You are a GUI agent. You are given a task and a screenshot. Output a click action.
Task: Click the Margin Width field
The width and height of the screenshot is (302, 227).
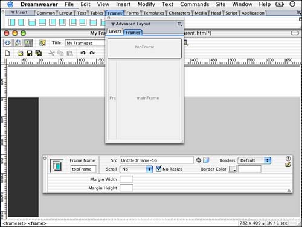tap(126, 179)
